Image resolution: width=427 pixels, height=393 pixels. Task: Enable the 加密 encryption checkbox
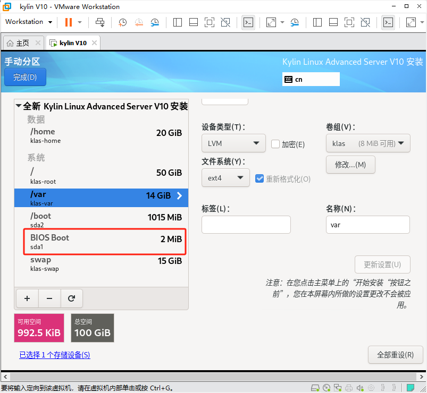275,144
